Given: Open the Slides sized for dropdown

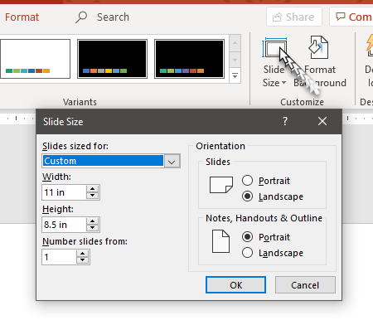Looking at the screenshot, I should [172, 161].
